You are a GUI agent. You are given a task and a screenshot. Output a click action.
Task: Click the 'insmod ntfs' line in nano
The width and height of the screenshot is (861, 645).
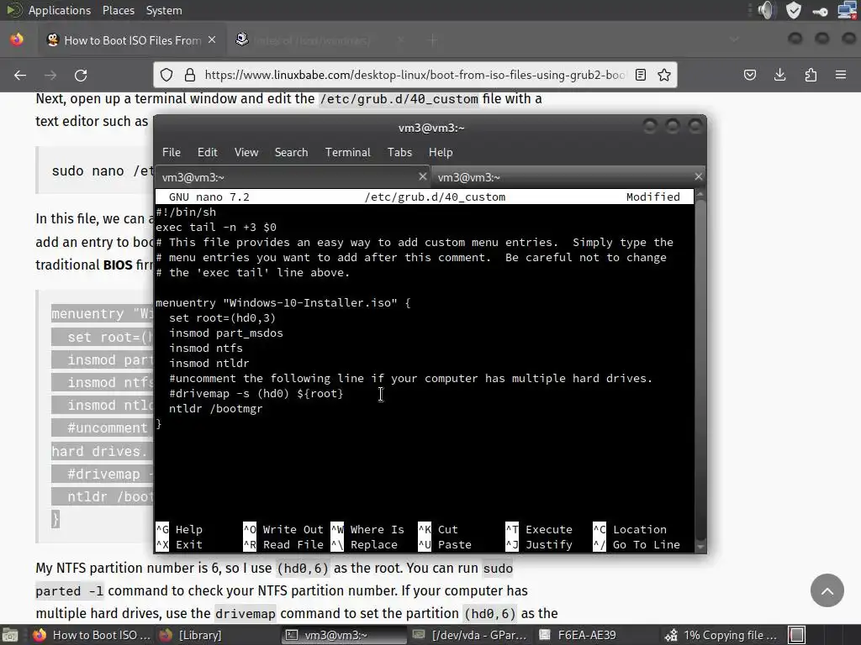[x=205, y=349]
